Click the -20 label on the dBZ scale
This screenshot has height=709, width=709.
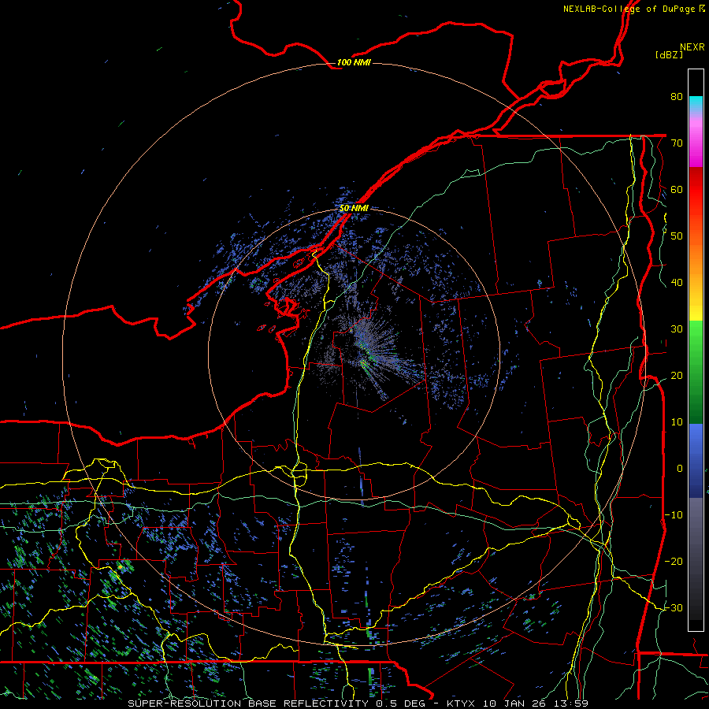coord(674,561)
